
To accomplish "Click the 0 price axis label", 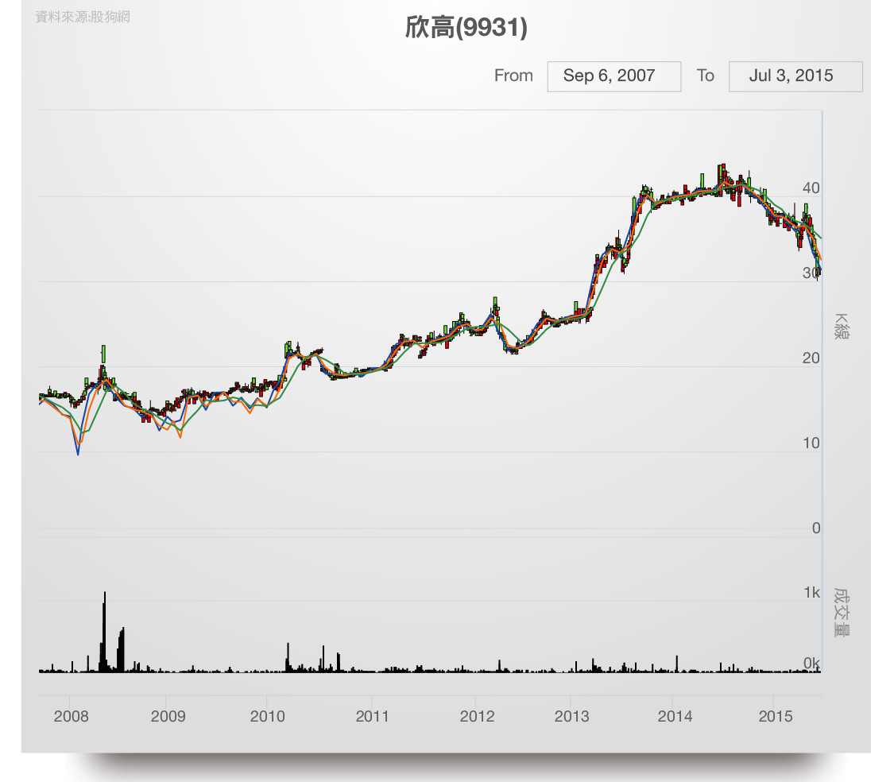I will coord(816,528).
